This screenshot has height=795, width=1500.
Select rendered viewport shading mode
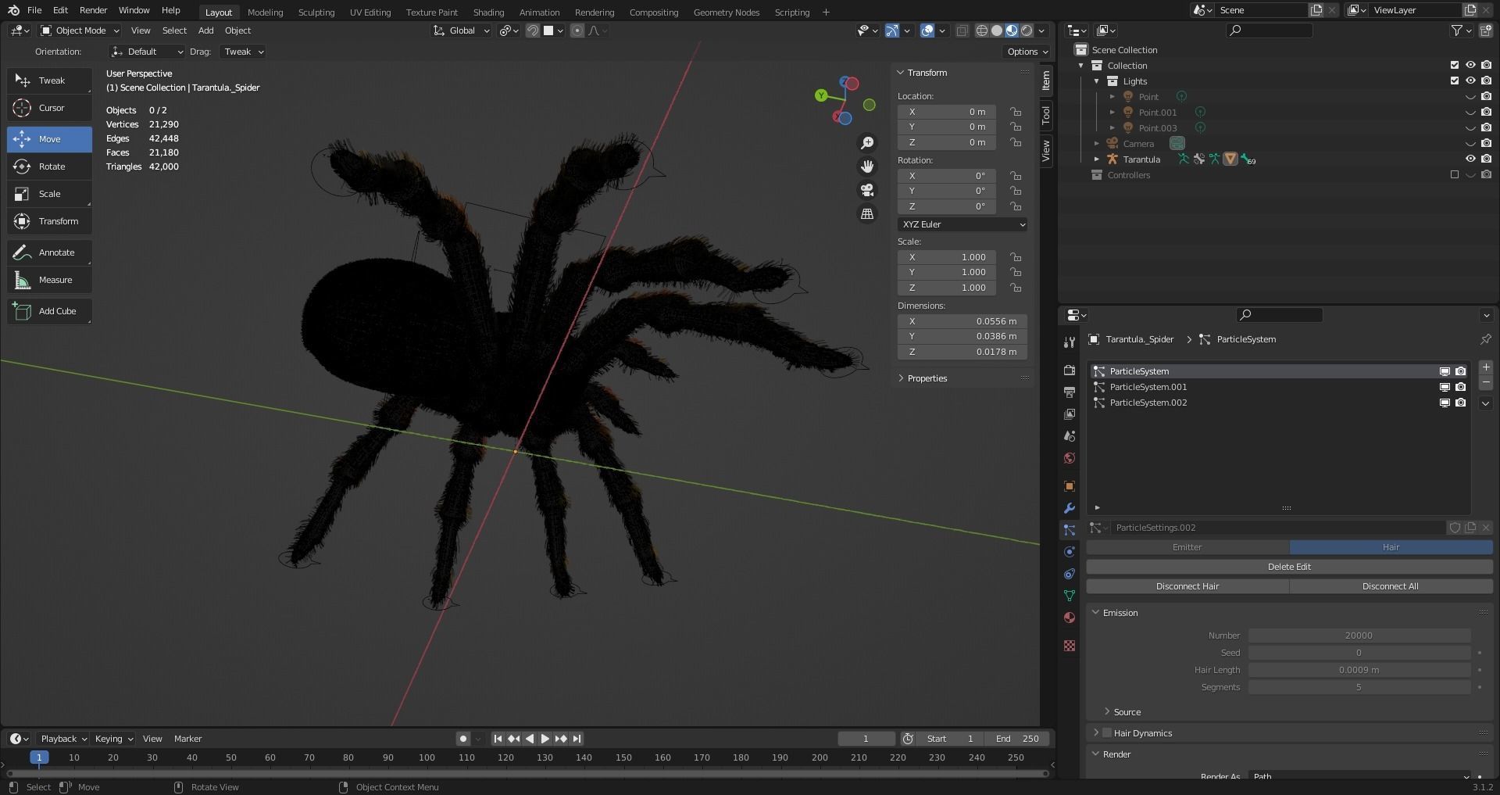click(x=1027, y=30)
